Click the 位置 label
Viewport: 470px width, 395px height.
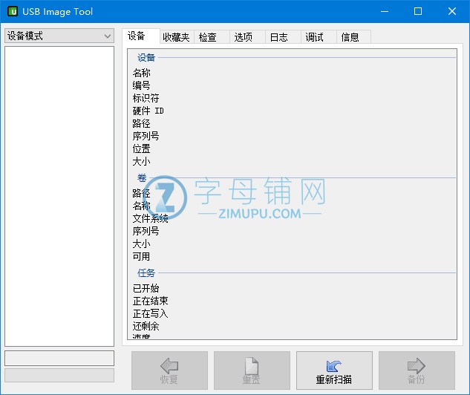point(142,148)
